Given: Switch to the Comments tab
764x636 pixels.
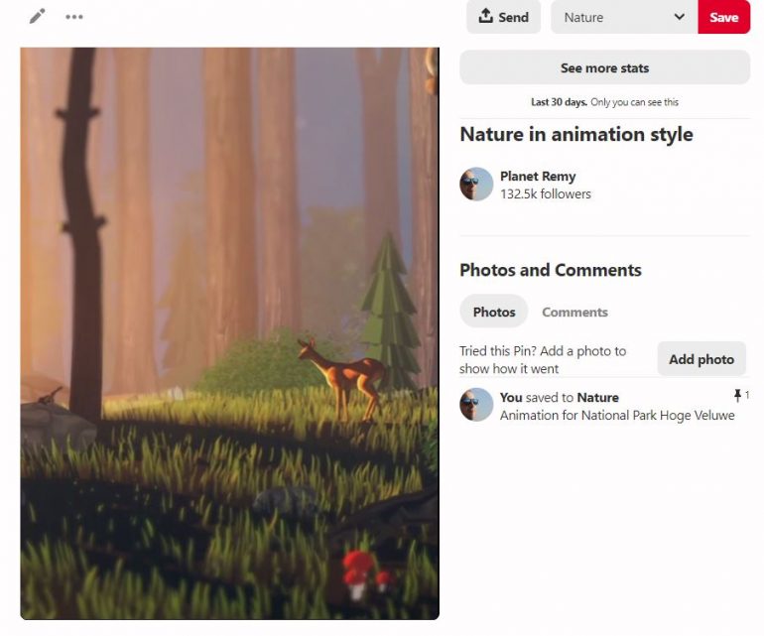Looking at the screenshot, I should (x=574, y=313).
